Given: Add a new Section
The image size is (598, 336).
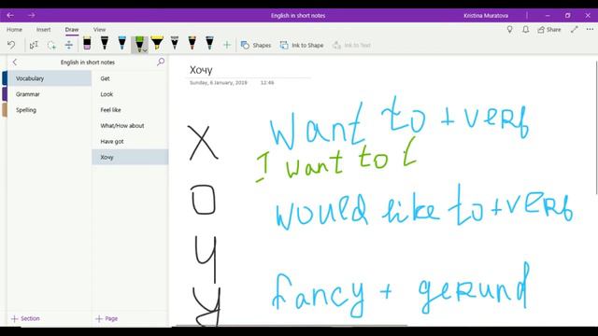Looking at the screenshot, I should point(25,318).
